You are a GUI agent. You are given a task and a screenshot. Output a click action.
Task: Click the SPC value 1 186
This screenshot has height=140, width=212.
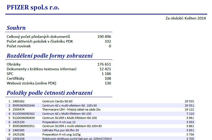(x=106, y=74)
